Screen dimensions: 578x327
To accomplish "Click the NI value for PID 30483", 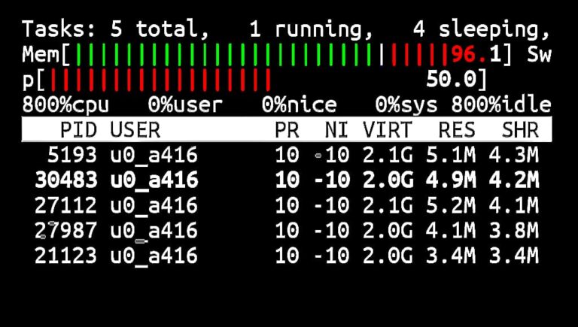I will tap(331, 180).
